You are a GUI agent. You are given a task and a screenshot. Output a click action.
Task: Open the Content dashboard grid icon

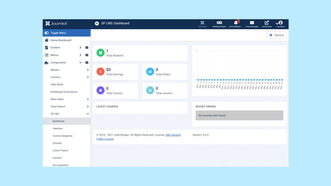pyautogui.click(x=87, y=48)
